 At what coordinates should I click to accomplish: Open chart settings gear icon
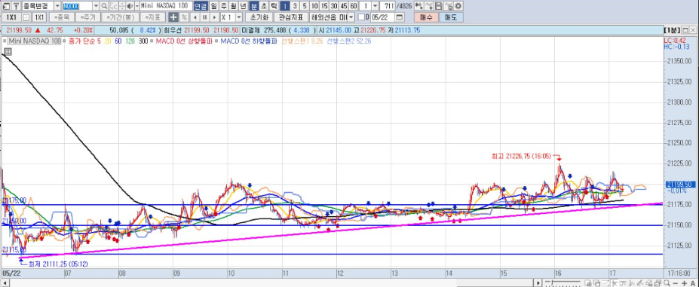pyautogui.click(x=458, y=6)
